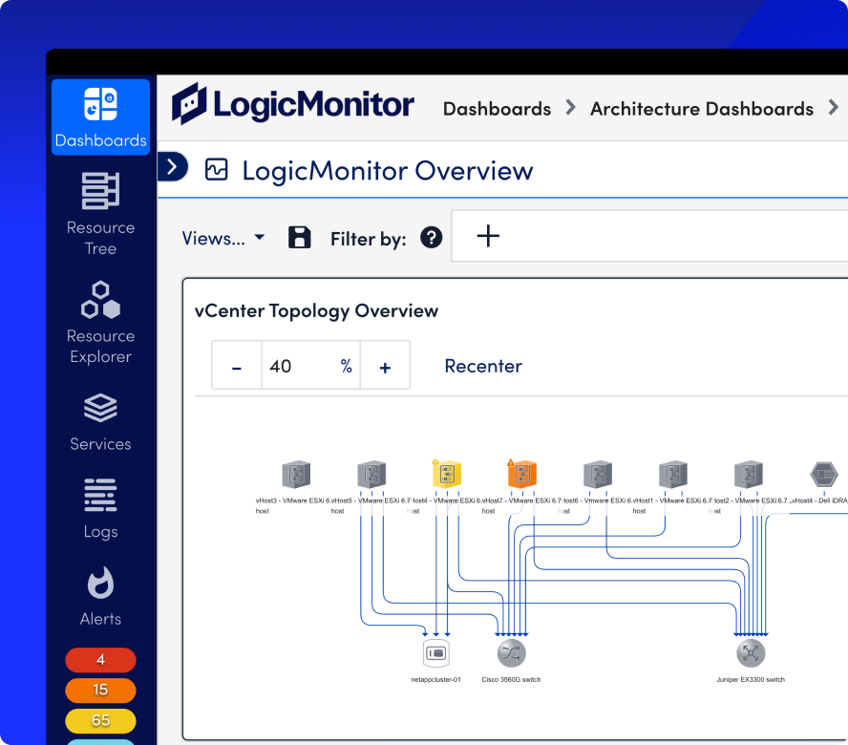This screenshot has width=848, height=745.
Task: Increase topology zoom with the plus button
Action: [385, 365]
